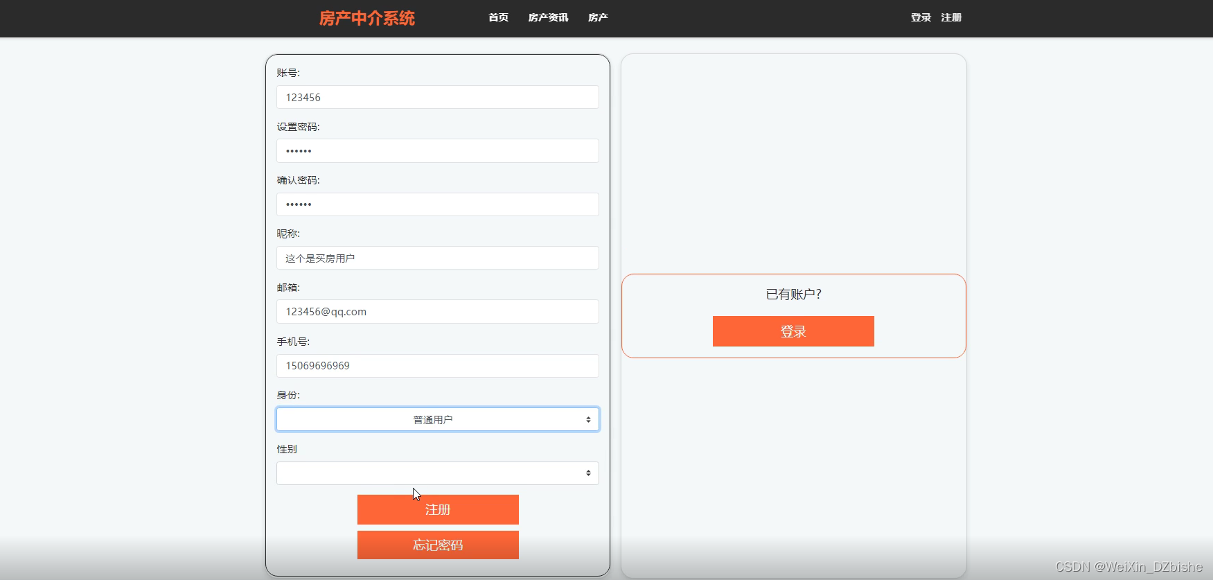Viewport: 1213px width, 580px height.
Task: Focus the 账号 input field
Action: [438, 97]
